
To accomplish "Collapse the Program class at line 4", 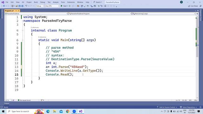I will pos(23,30).
